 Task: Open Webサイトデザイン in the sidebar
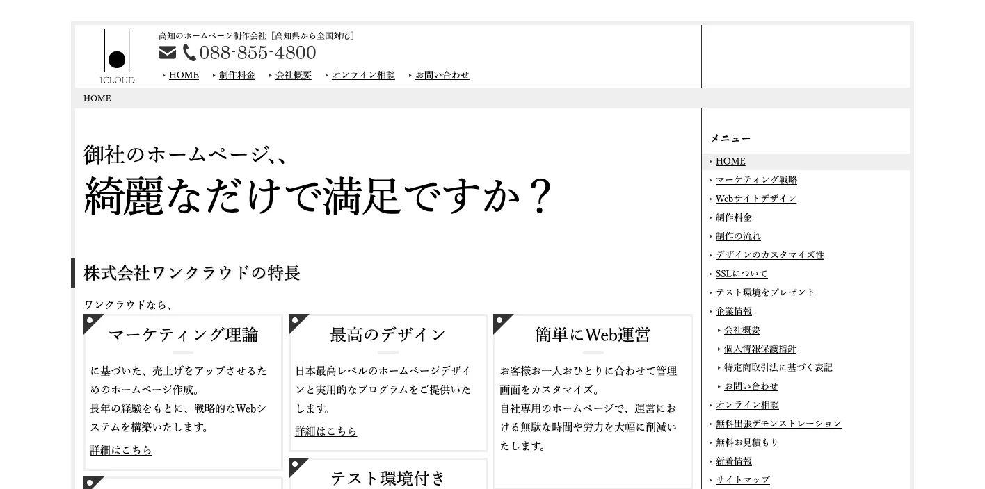pyautogui.click(x=756, y=199)
